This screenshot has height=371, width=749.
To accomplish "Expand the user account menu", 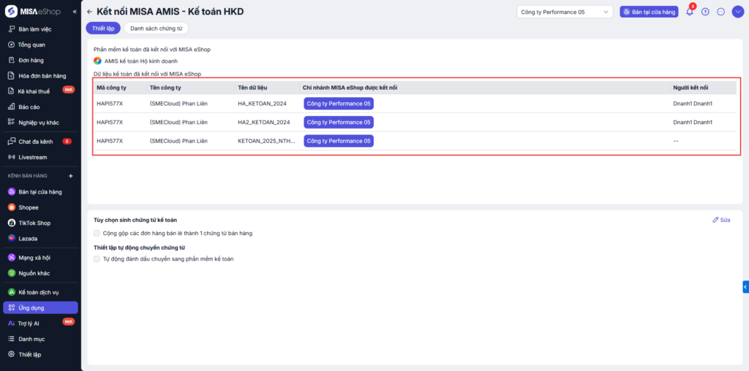I will pos(737,12).
